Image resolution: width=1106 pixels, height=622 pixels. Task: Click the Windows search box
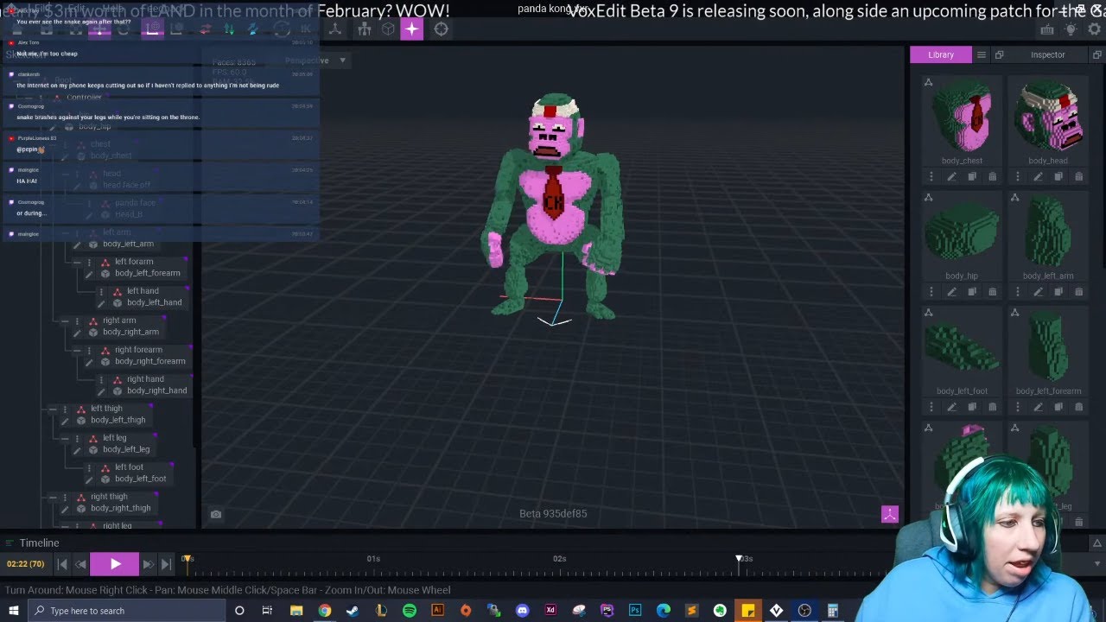click(128, 611)
